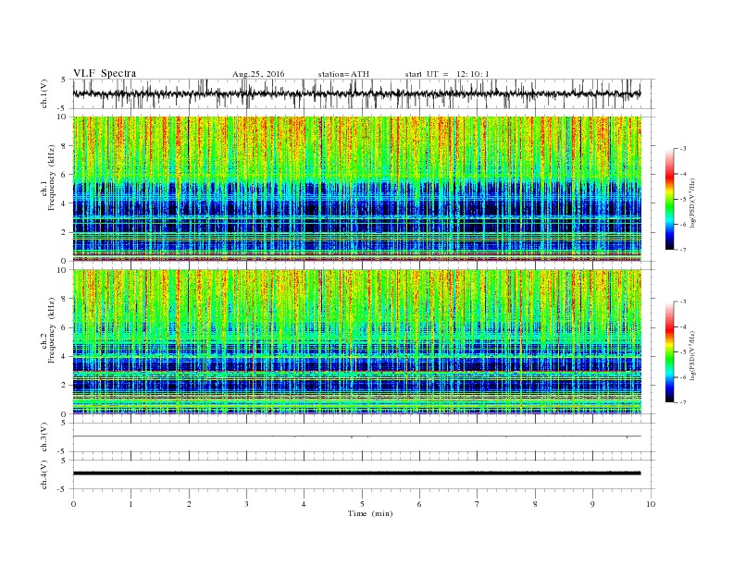Click time tick label '2' on bottom axis

coord(189,504)
